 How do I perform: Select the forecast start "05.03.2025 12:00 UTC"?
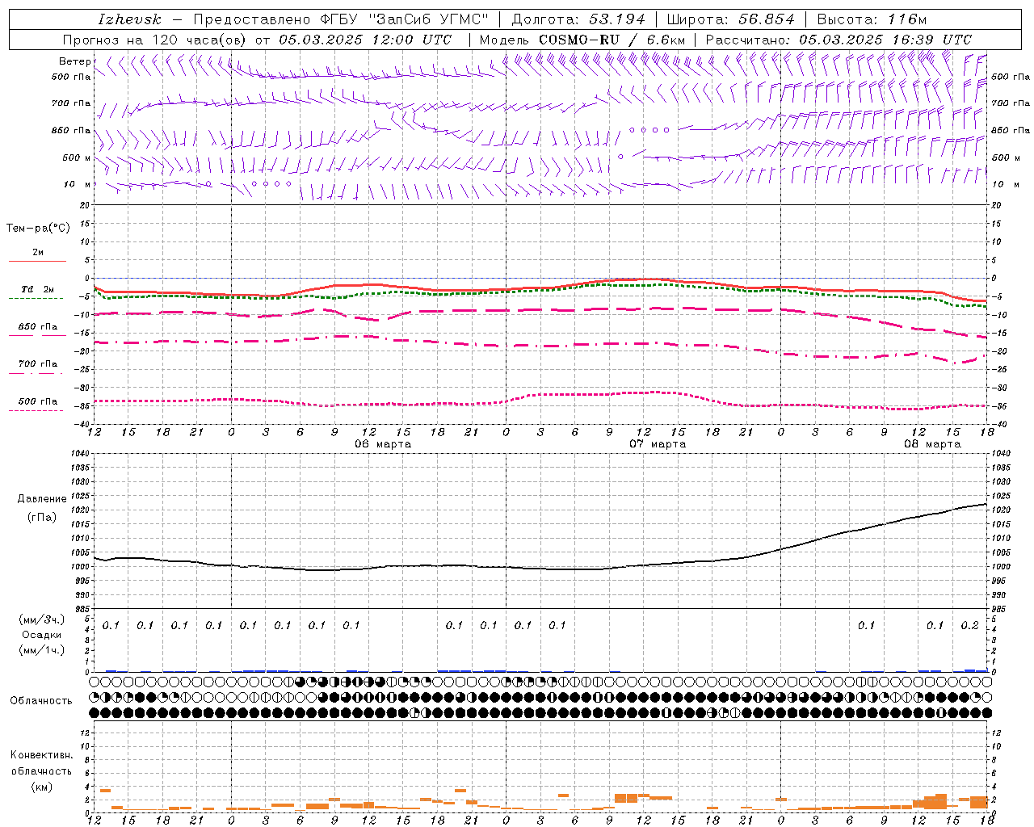click(365, 40)
